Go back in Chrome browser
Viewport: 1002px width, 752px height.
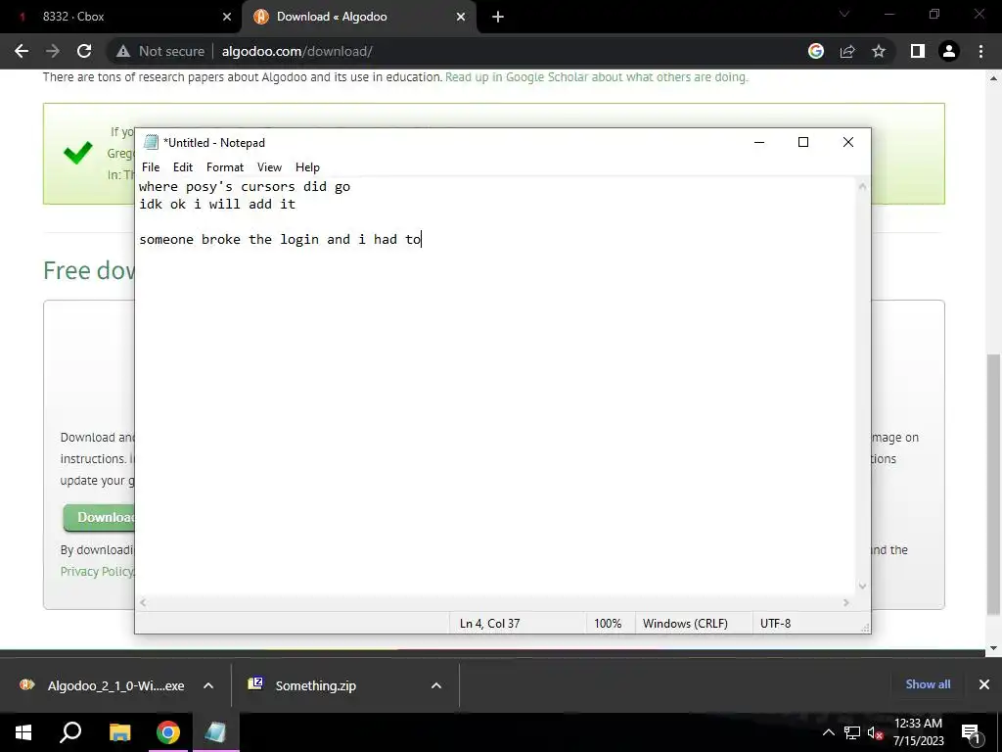click(x=22, y=51)
